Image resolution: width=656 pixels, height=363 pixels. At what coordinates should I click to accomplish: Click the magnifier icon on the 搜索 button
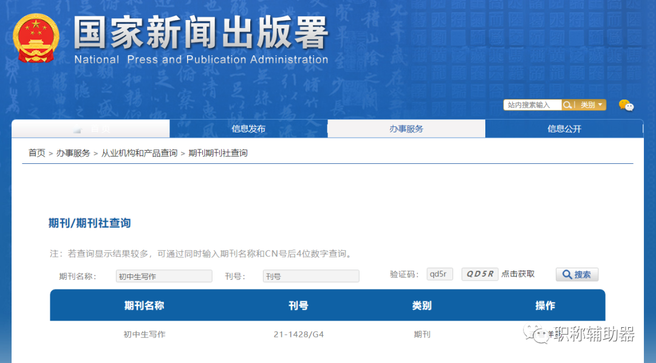[x=566, y=274]
